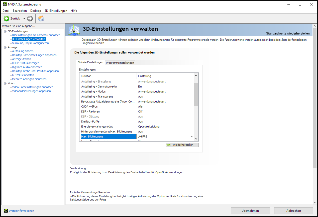Select the Globale Einstellungen tab
Screen dimensions: 318x217
pos(90,62)
